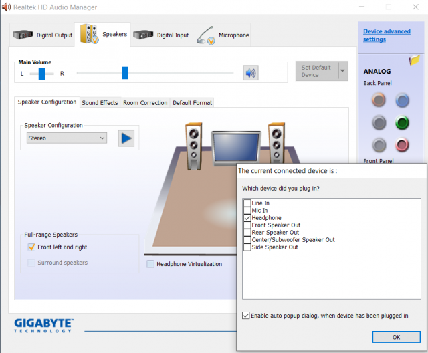Click the left speaker in room preview
Image resolution: width=428 pixels, height=353 pixels.
[193, 141]
